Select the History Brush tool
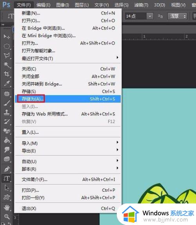The width and height of the screenshot is (196, 225). 7,122
